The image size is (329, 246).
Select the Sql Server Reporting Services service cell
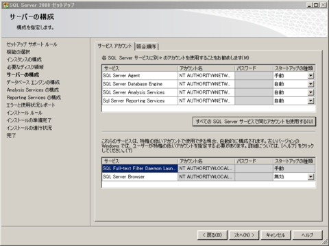[140, 101]
